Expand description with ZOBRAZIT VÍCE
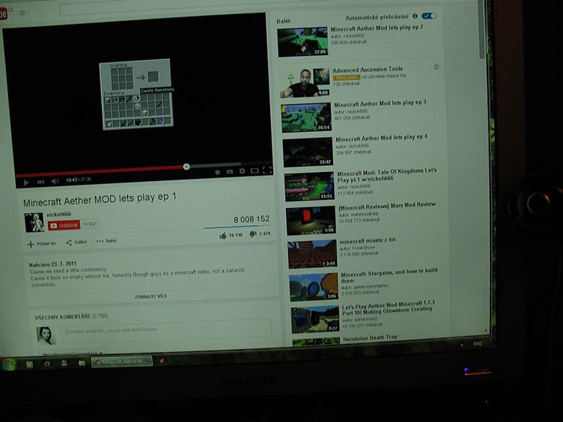Screen dimensions: 563x422 pos(150,296)
